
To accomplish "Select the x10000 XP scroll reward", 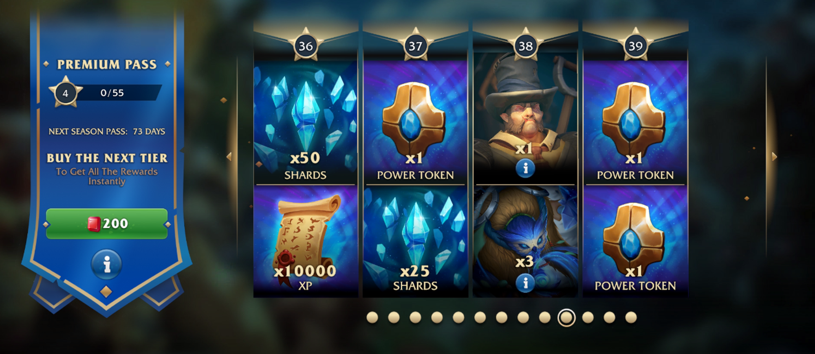I will (x=305, y=241).
